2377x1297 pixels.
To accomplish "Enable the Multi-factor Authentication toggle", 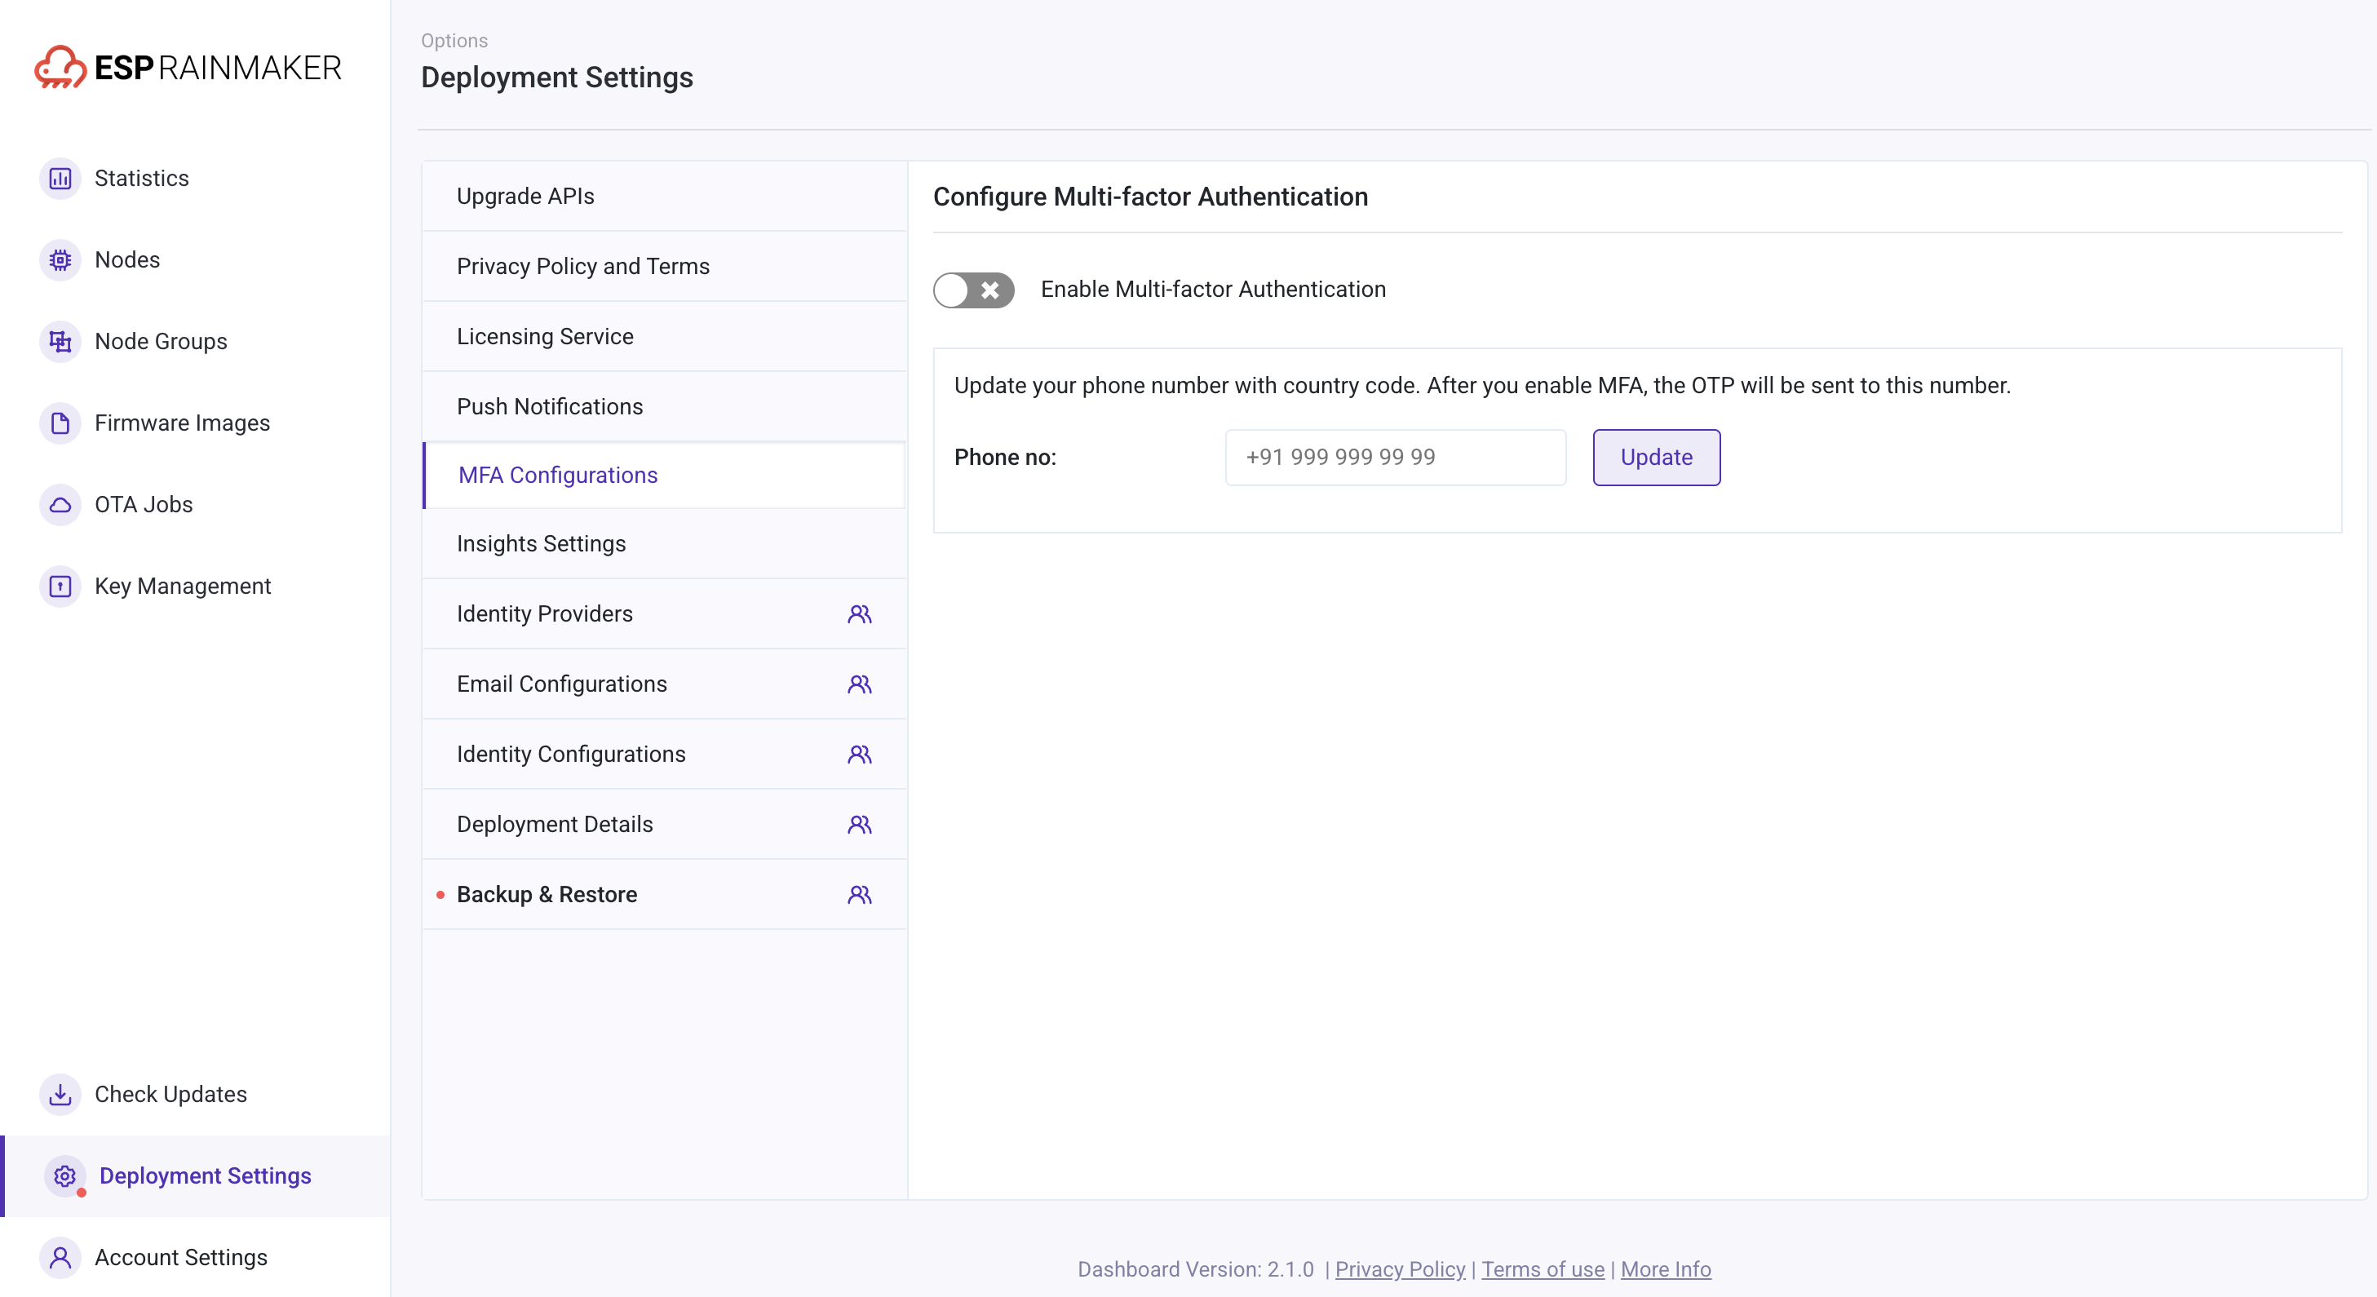I will 972,290.
